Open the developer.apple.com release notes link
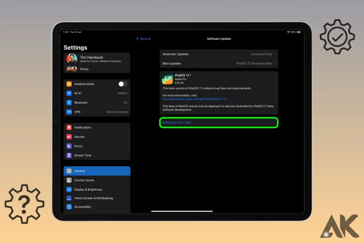The image size is (364, 243). point(194,99)
